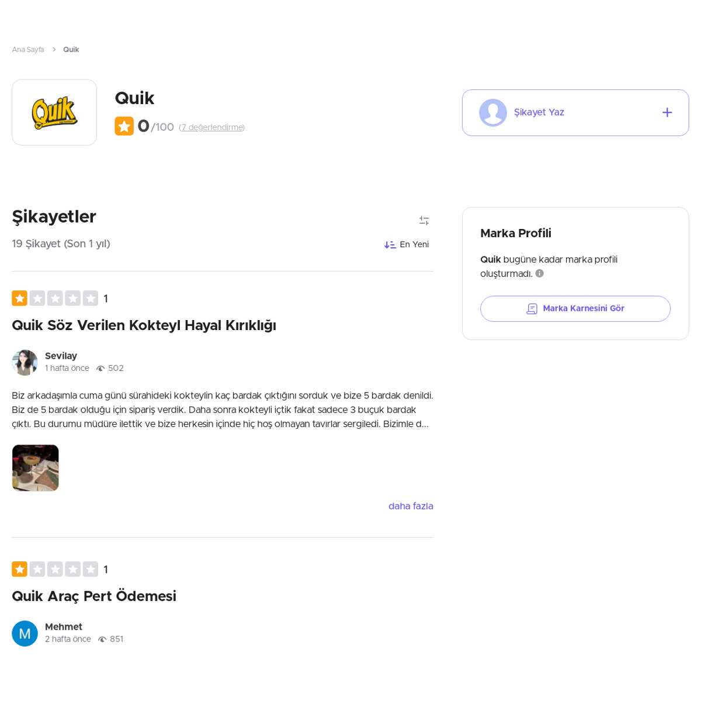Click the Marka Profili heading

tap(516, 234)
